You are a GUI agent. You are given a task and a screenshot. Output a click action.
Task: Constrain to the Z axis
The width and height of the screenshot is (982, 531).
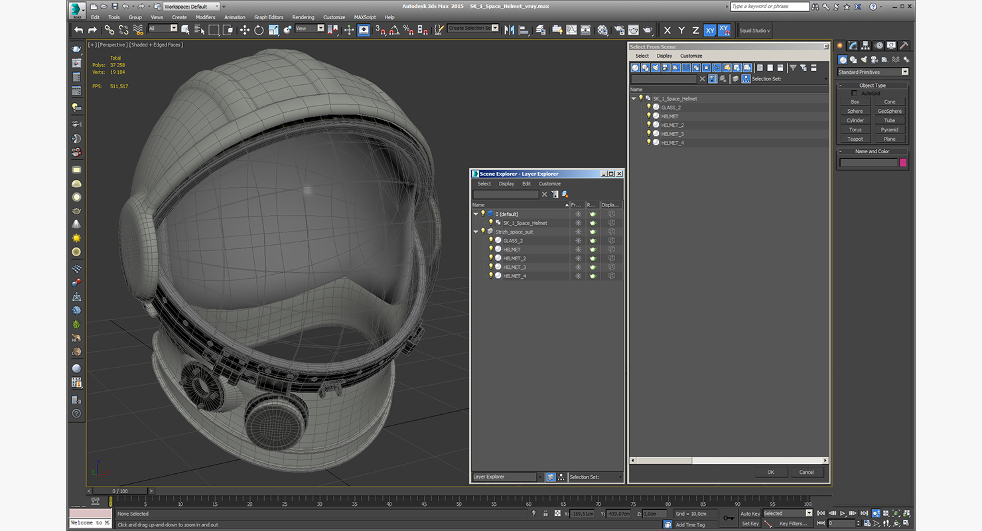coord(695,31)
